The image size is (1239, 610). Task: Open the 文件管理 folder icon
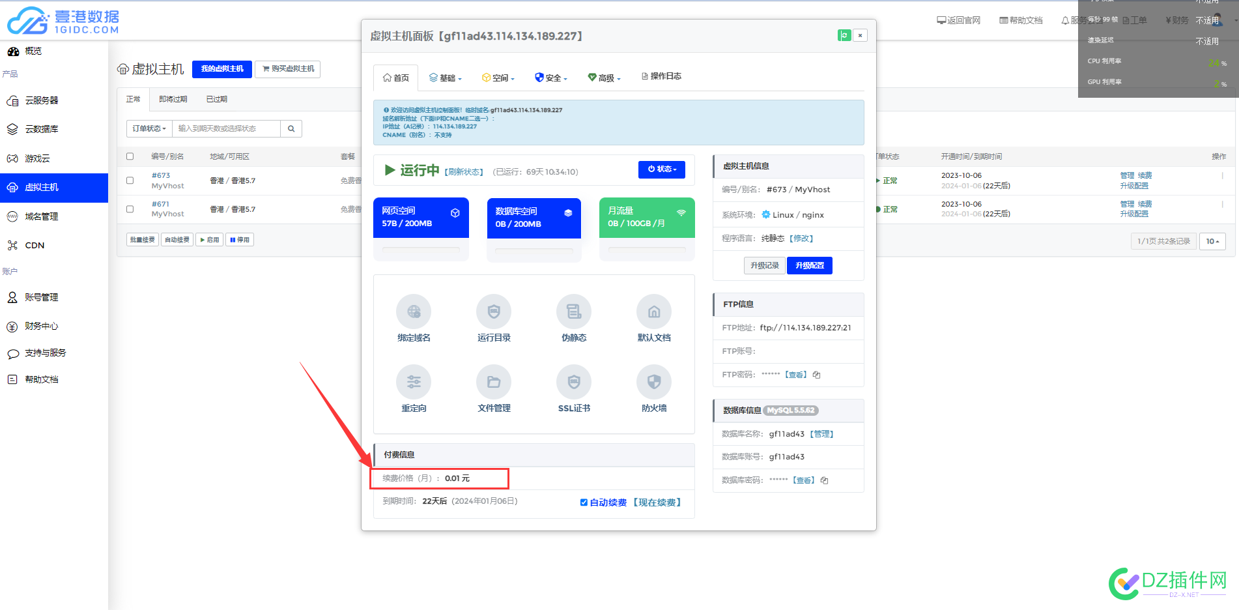[x=494, y=382]
